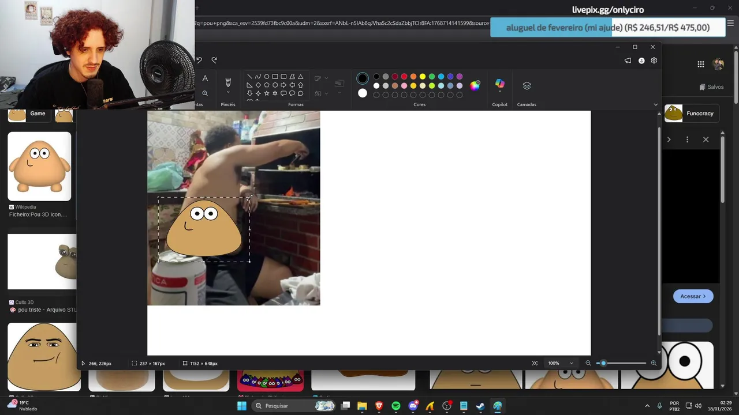Screen dimensions: 739x415
Task: Pick the green color swatch
Action: click(x=432, y=77)
